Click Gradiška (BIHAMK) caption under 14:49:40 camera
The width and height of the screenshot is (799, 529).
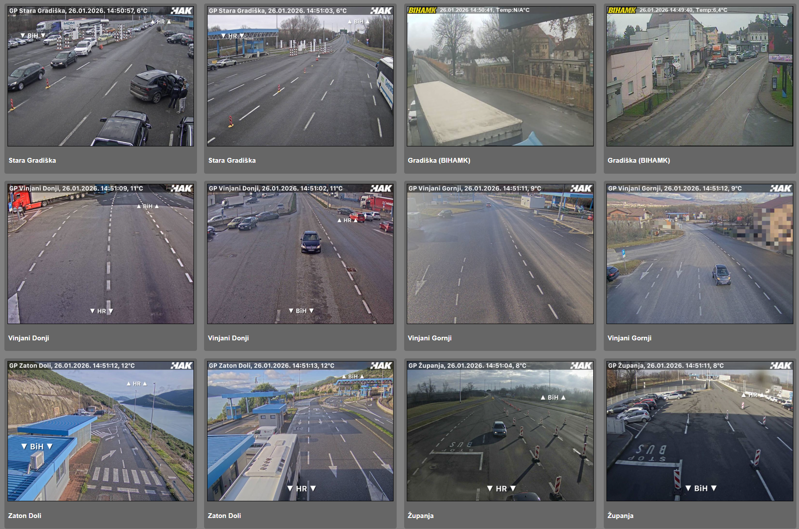[x=638, y=161]
